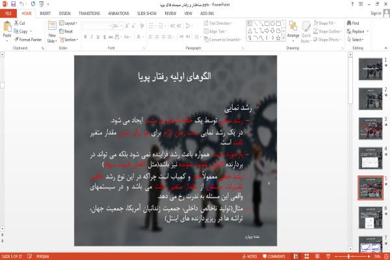Screen dimensions: 390x260
Task: Expand the Section dropdown
Action: point(69,40)
